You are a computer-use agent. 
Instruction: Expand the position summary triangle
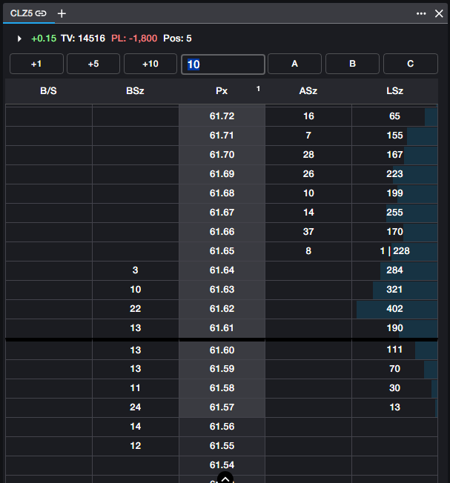tap(19, 38)
